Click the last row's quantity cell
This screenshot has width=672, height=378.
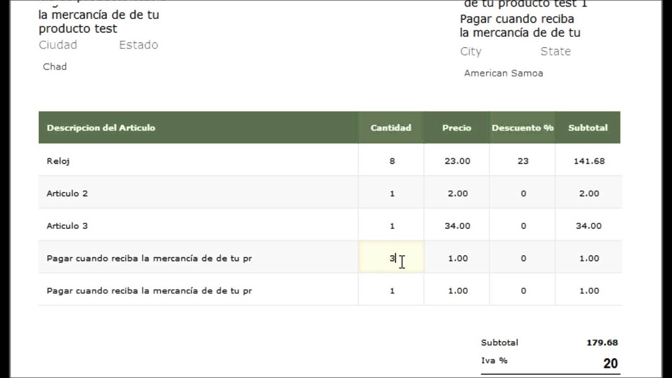pos(392,291)
